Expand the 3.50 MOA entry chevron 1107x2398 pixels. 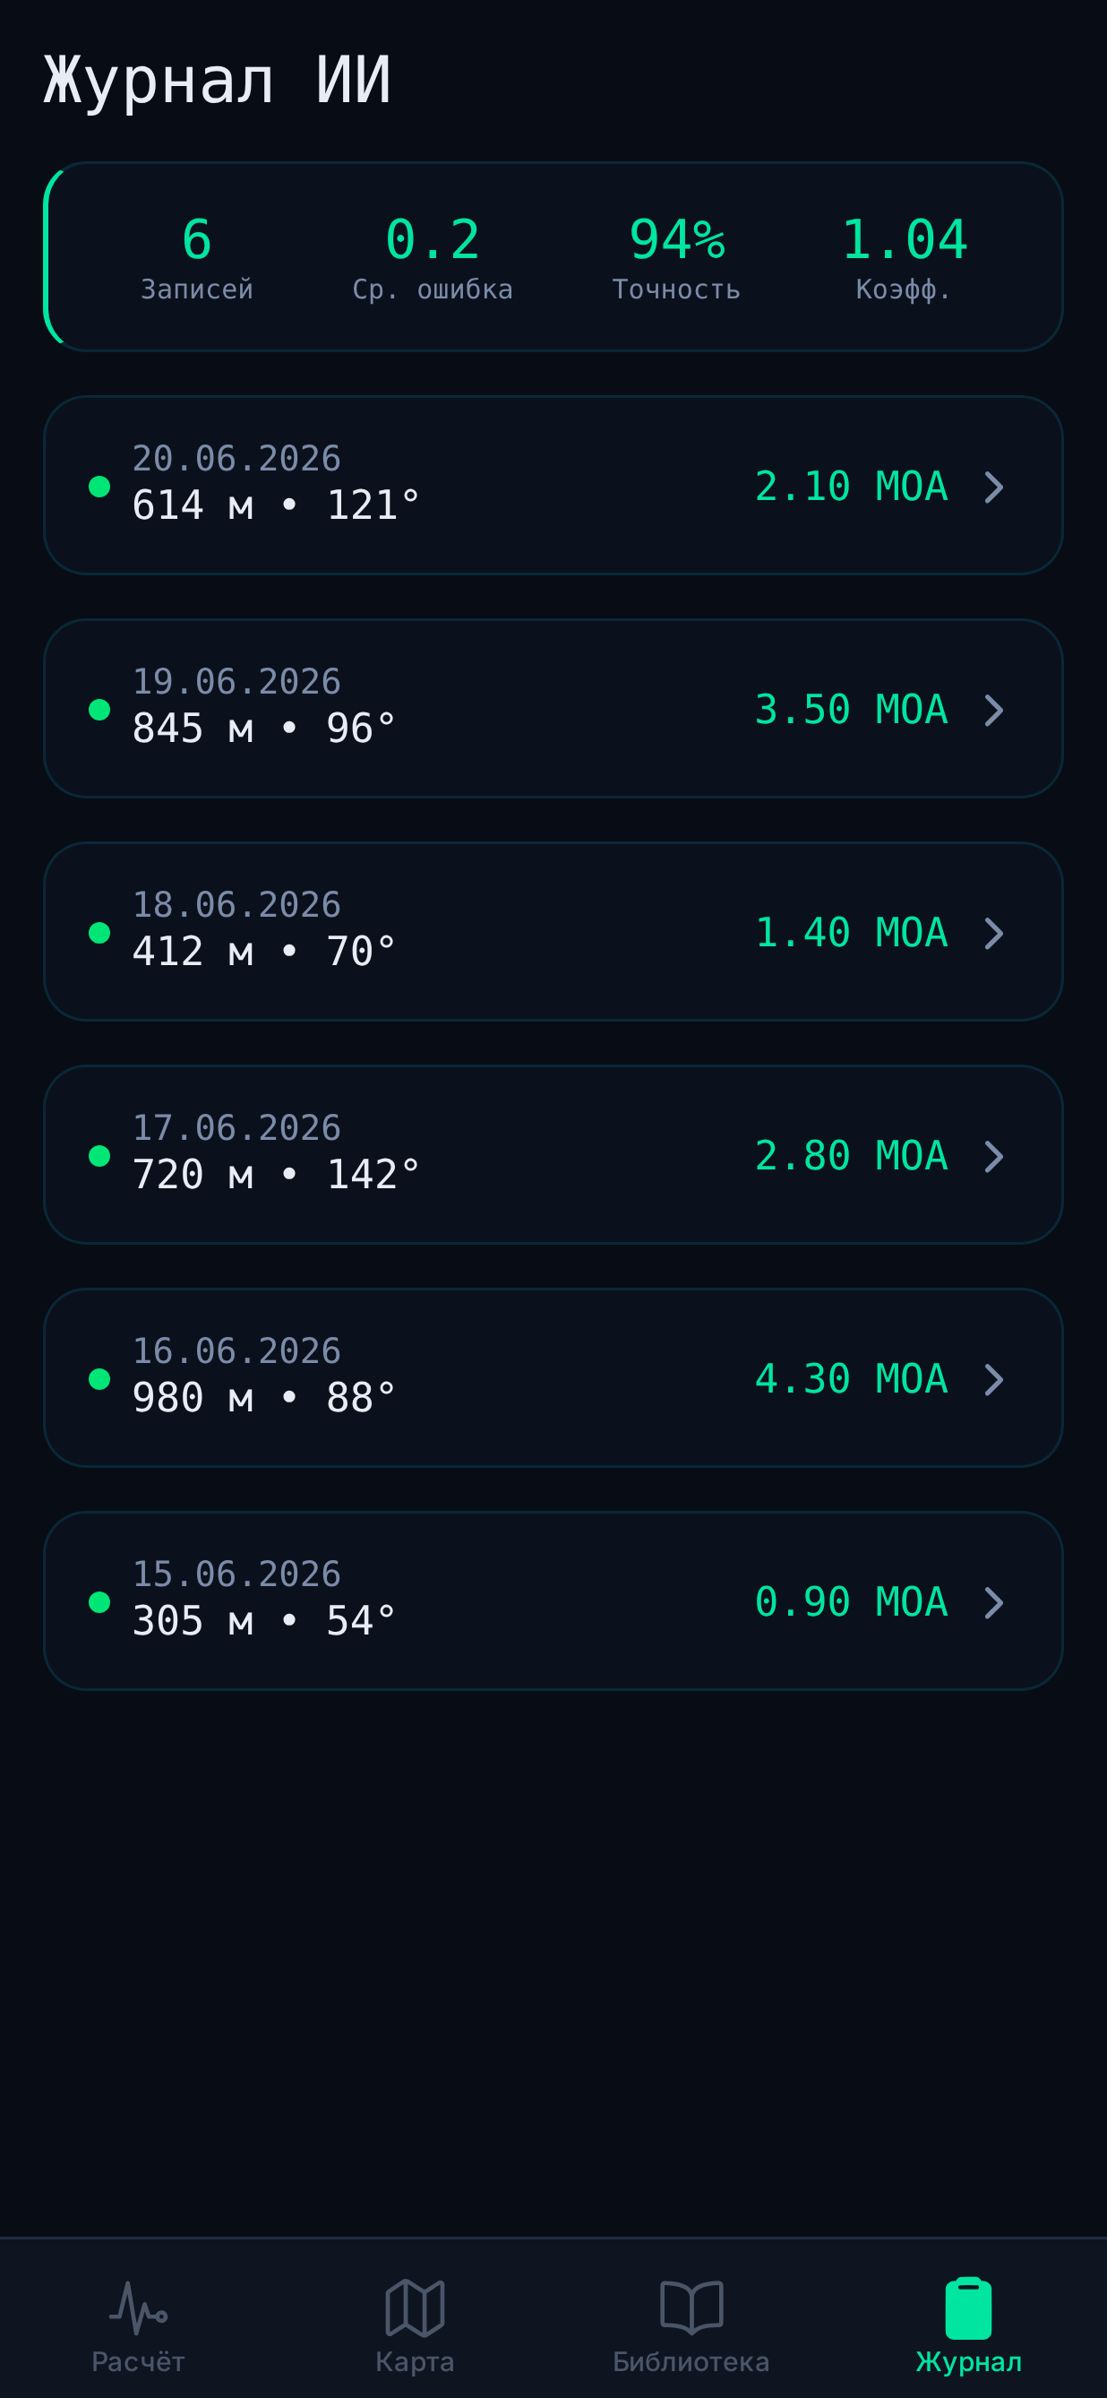pos(994,711)
